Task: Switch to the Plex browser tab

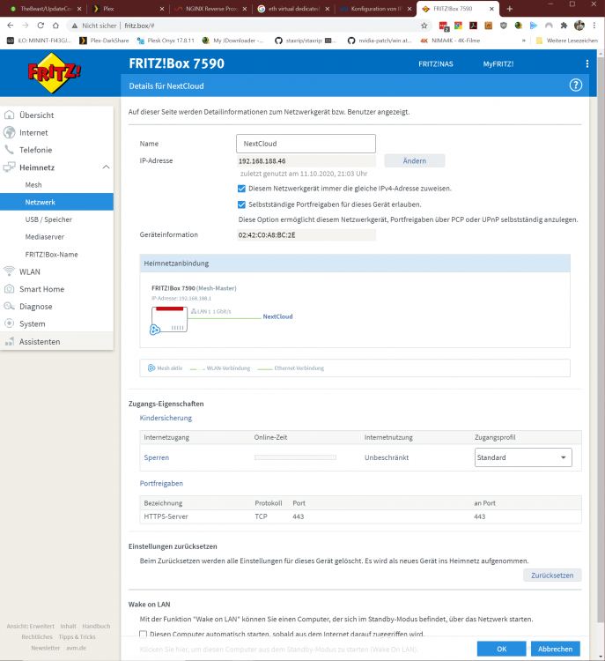Action: point(127,9)
